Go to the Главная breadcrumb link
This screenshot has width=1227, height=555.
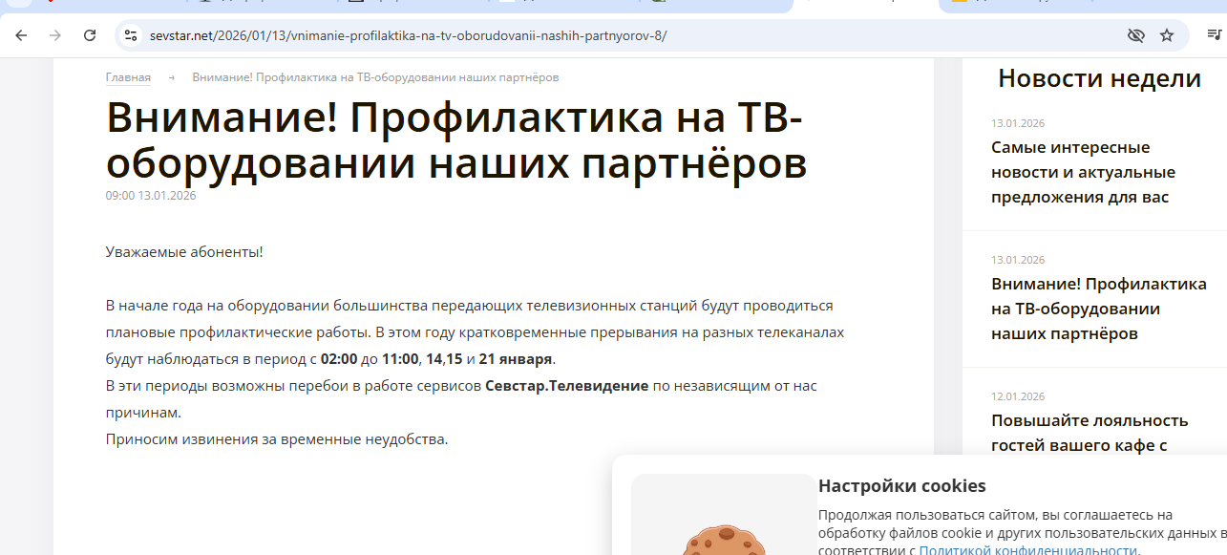point(128,77)
